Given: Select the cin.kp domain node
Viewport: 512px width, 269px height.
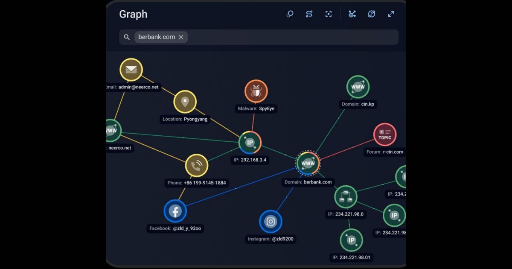Looking at the screenshot, I should point(358,87).
